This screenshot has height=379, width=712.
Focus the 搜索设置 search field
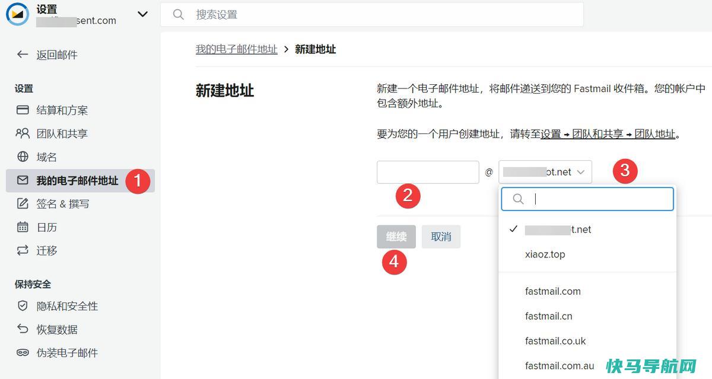click(x=372, y=14)
